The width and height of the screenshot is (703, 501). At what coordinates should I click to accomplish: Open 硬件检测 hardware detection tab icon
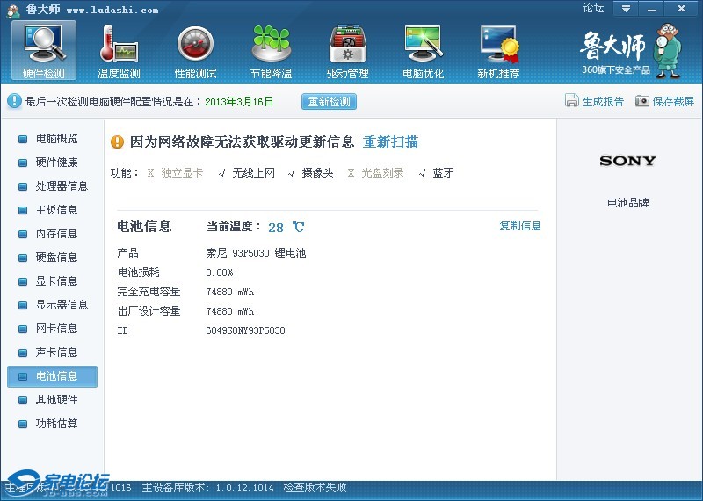click(x=43, y=44)
